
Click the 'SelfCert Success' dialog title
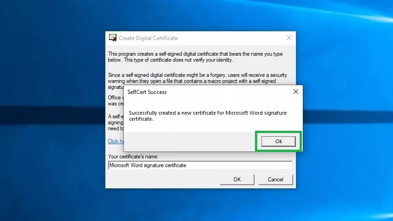147,92
